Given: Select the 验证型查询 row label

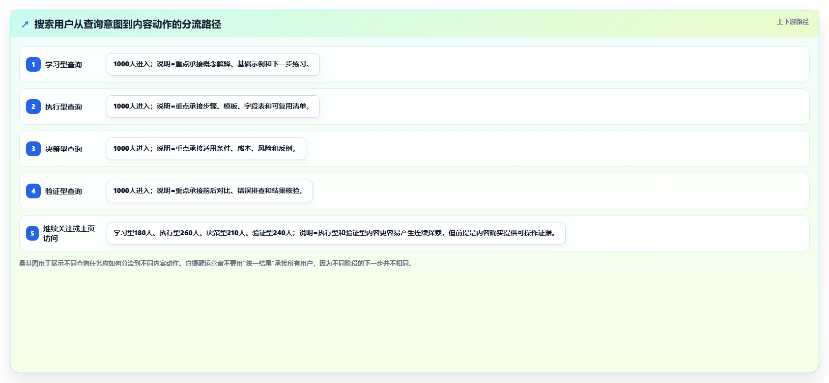Looking at the screenshot, I should [63, 191].
